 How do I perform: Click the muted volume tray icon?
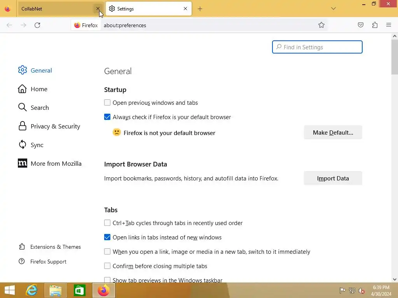(x=361, y=290)
